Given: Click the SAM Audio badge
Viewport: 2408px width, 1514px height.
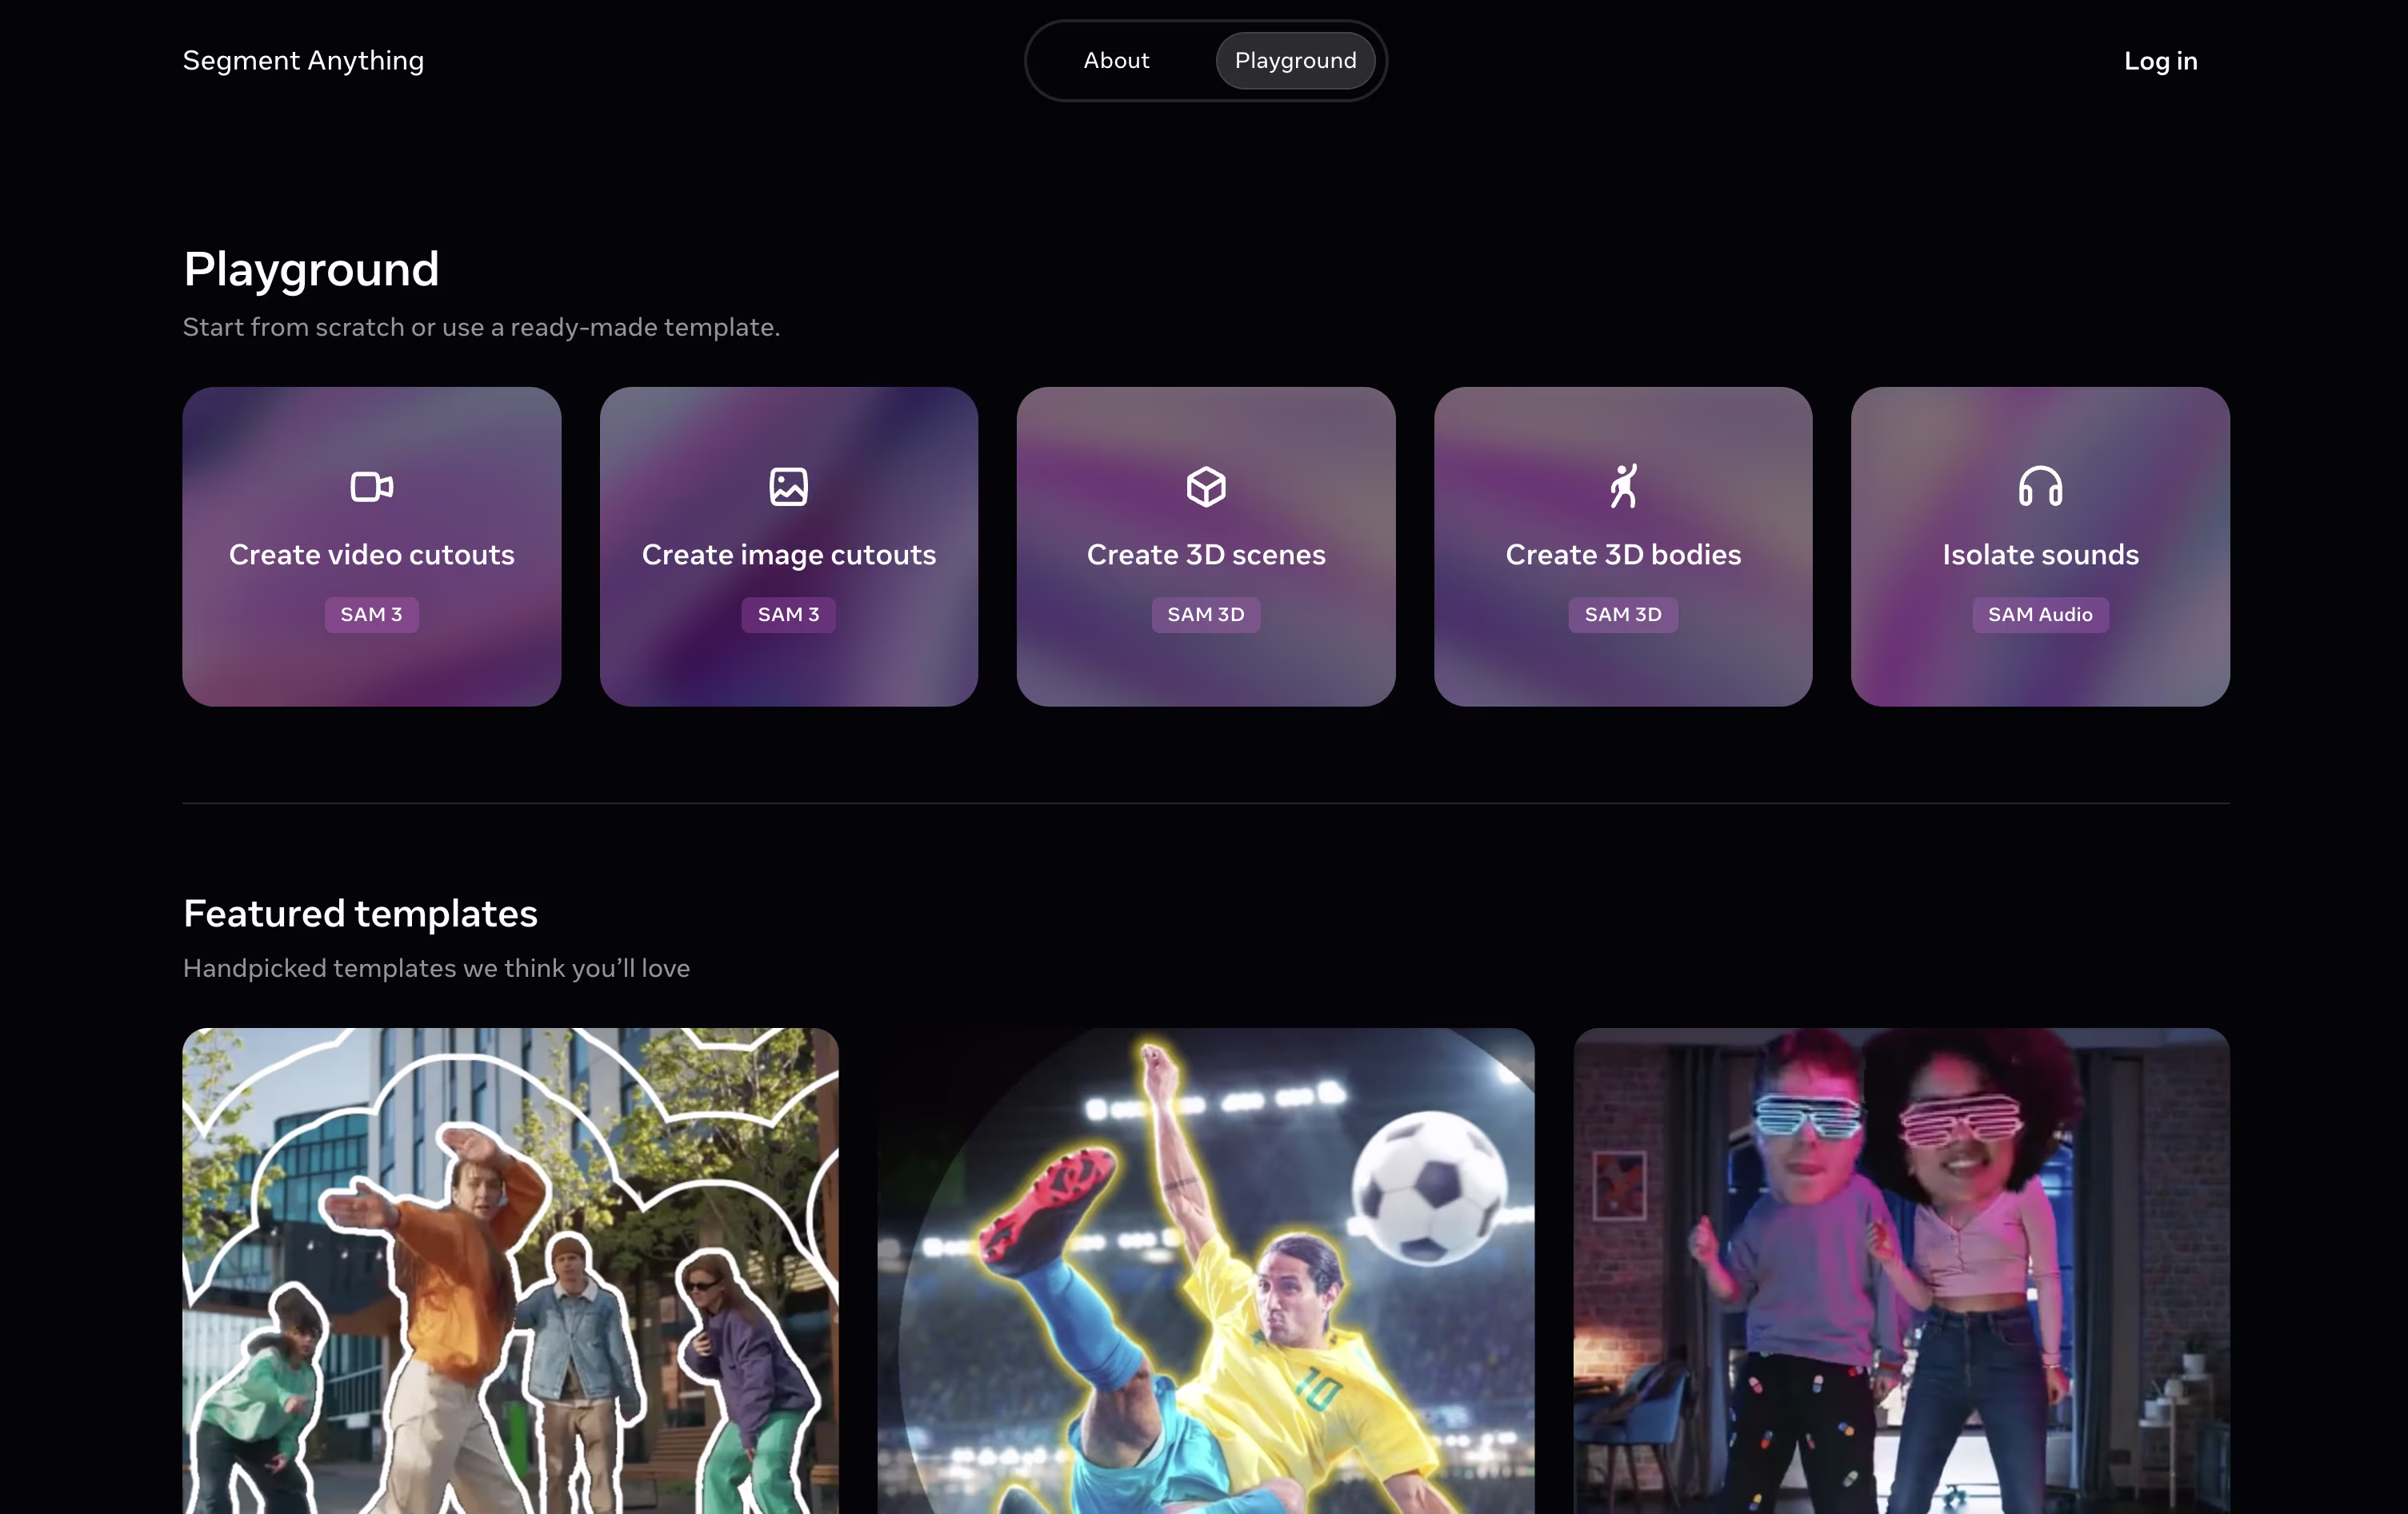Looking at the screenshot, I should [x=2040, y=615].
